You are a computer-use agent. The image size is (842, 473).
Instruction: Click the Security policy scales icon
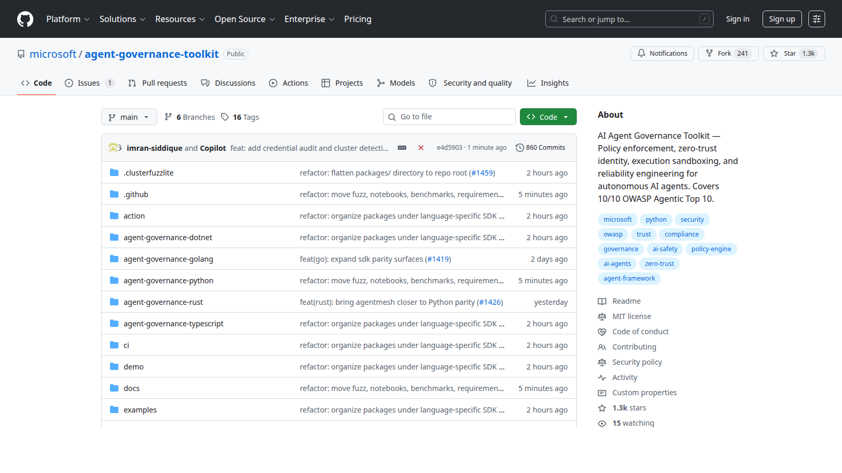pyautogui.click(x=602, y=362)
